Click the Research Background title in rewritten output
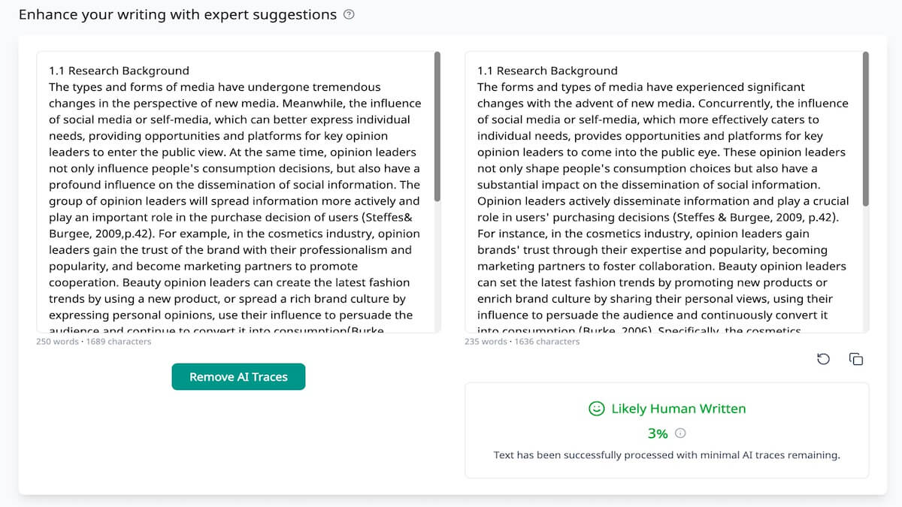 coord(547,71)
